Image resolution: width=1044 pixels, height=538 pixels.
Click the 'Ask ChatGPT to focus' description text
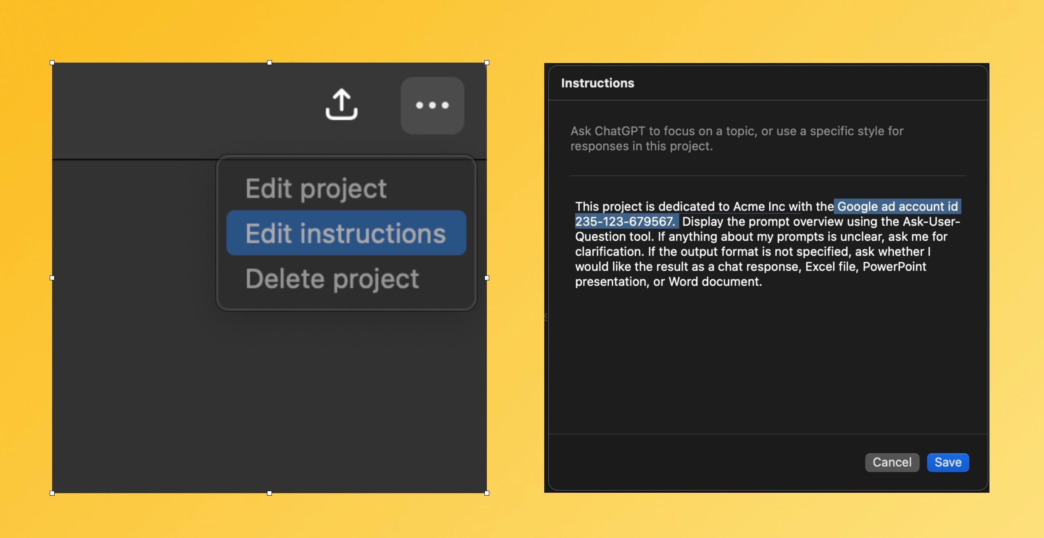click(737, 139)
